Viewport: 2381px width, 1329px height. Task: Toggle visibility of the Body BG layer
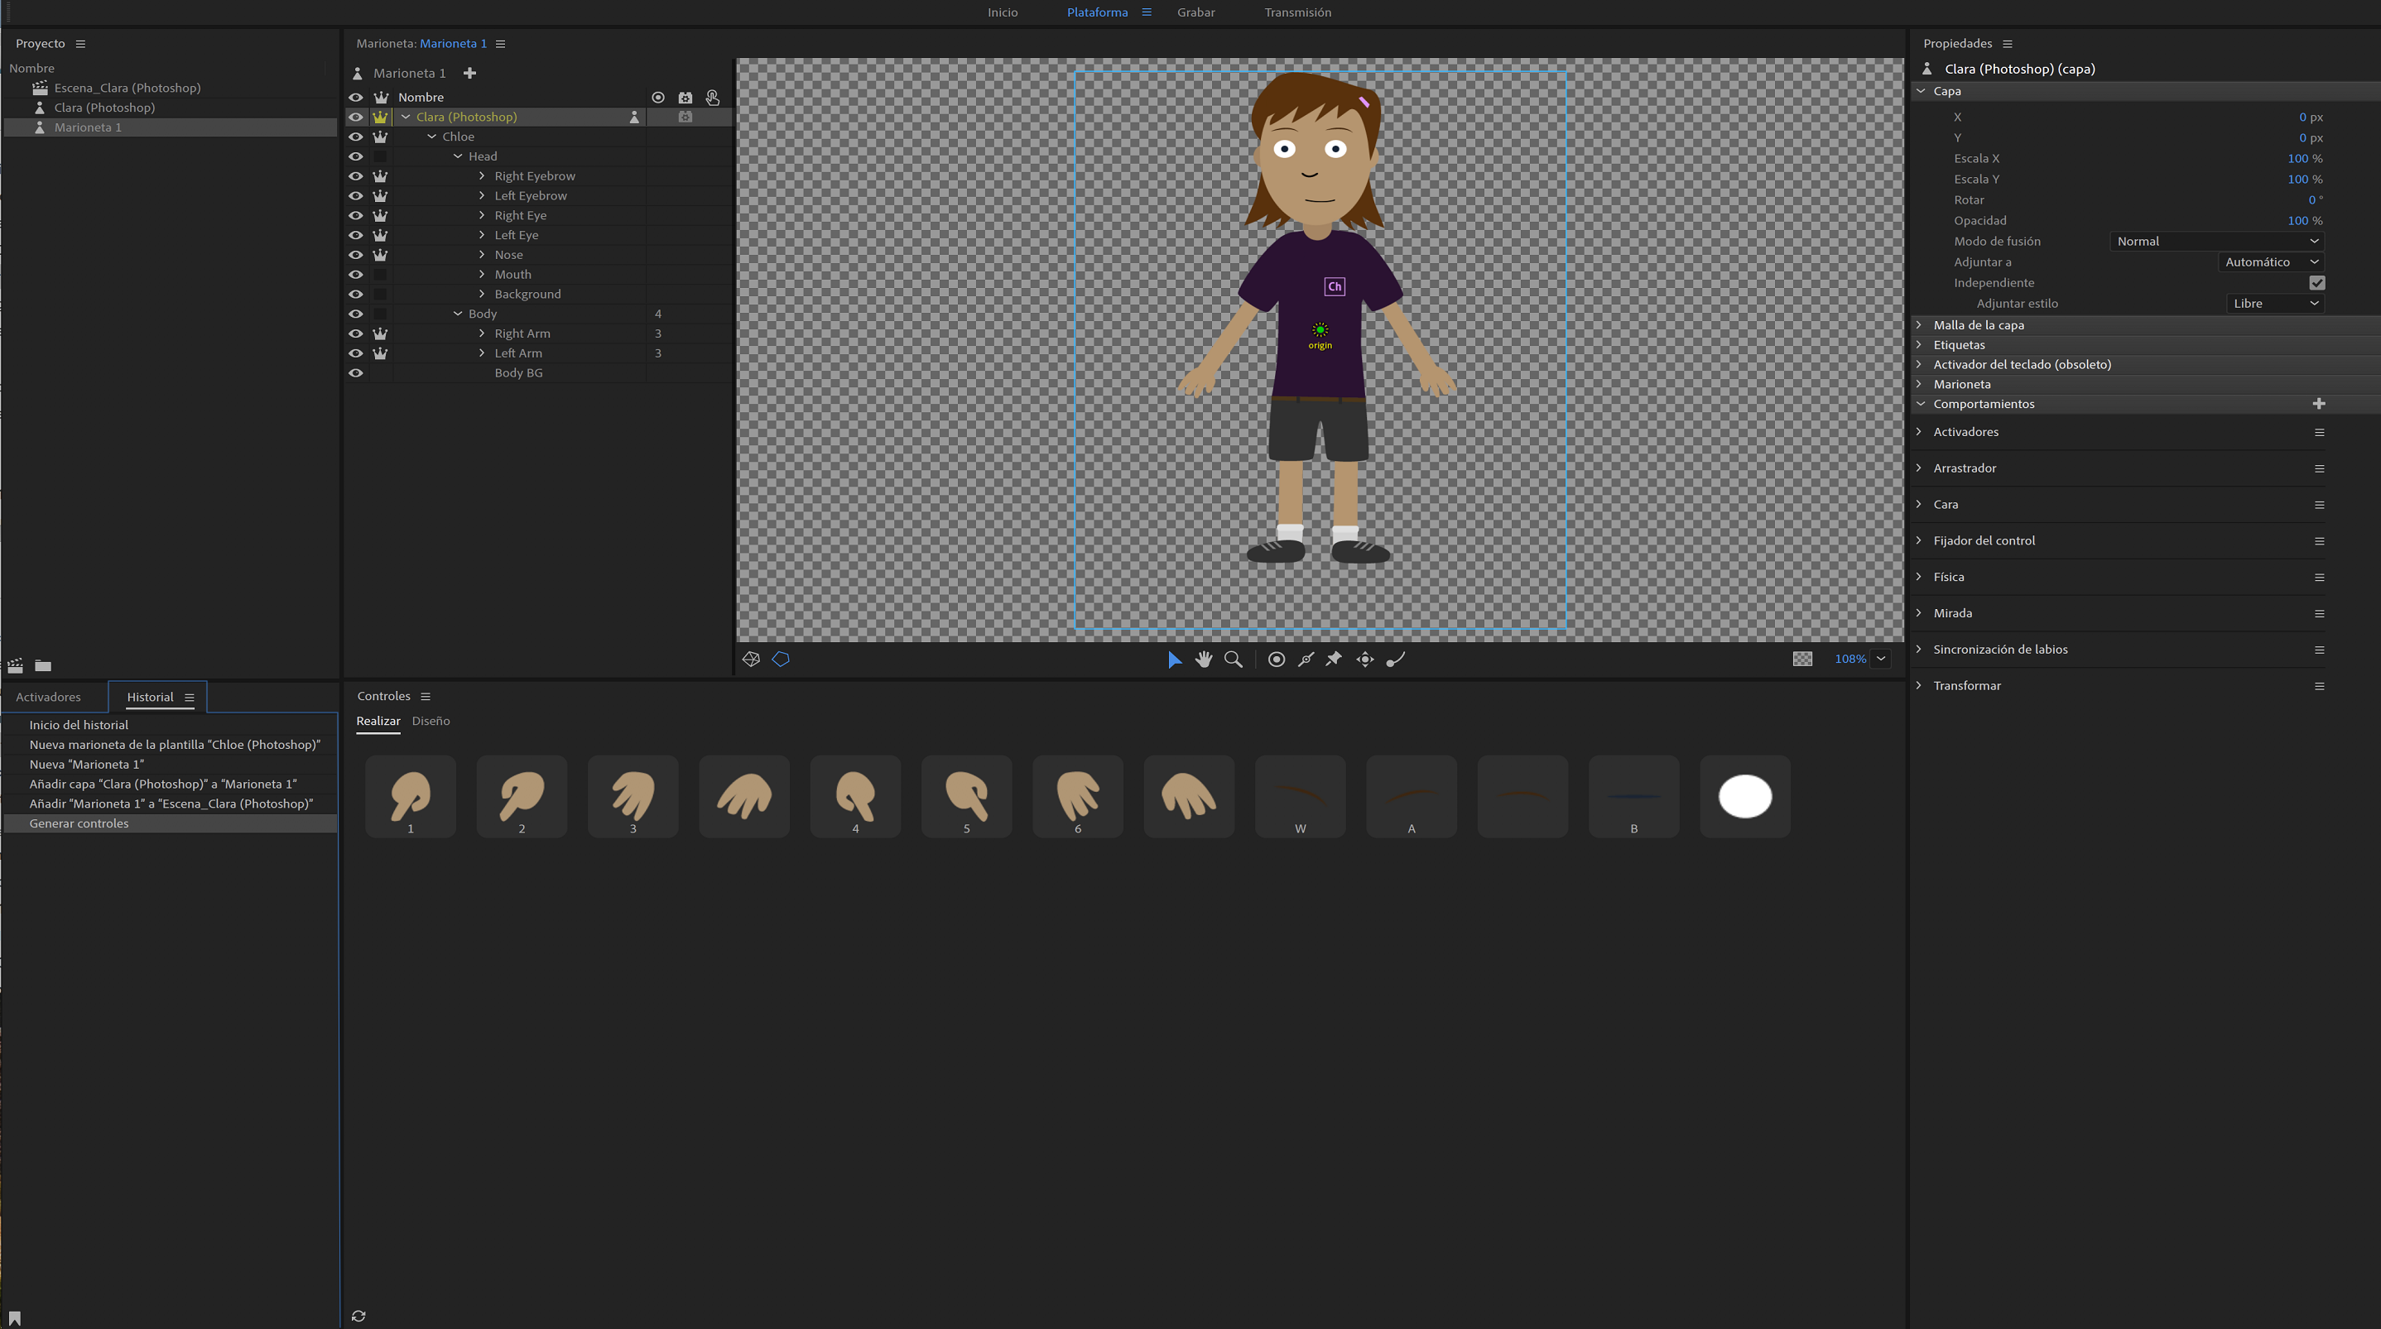click(356, 372)
